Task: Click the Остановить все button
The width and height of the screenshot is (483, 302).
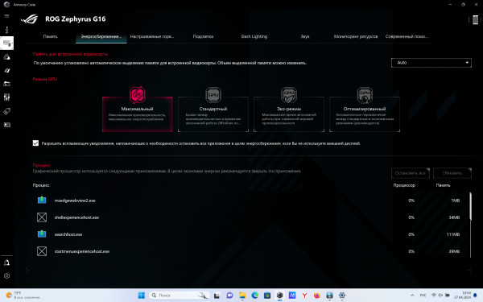Action: coord(411,173)
